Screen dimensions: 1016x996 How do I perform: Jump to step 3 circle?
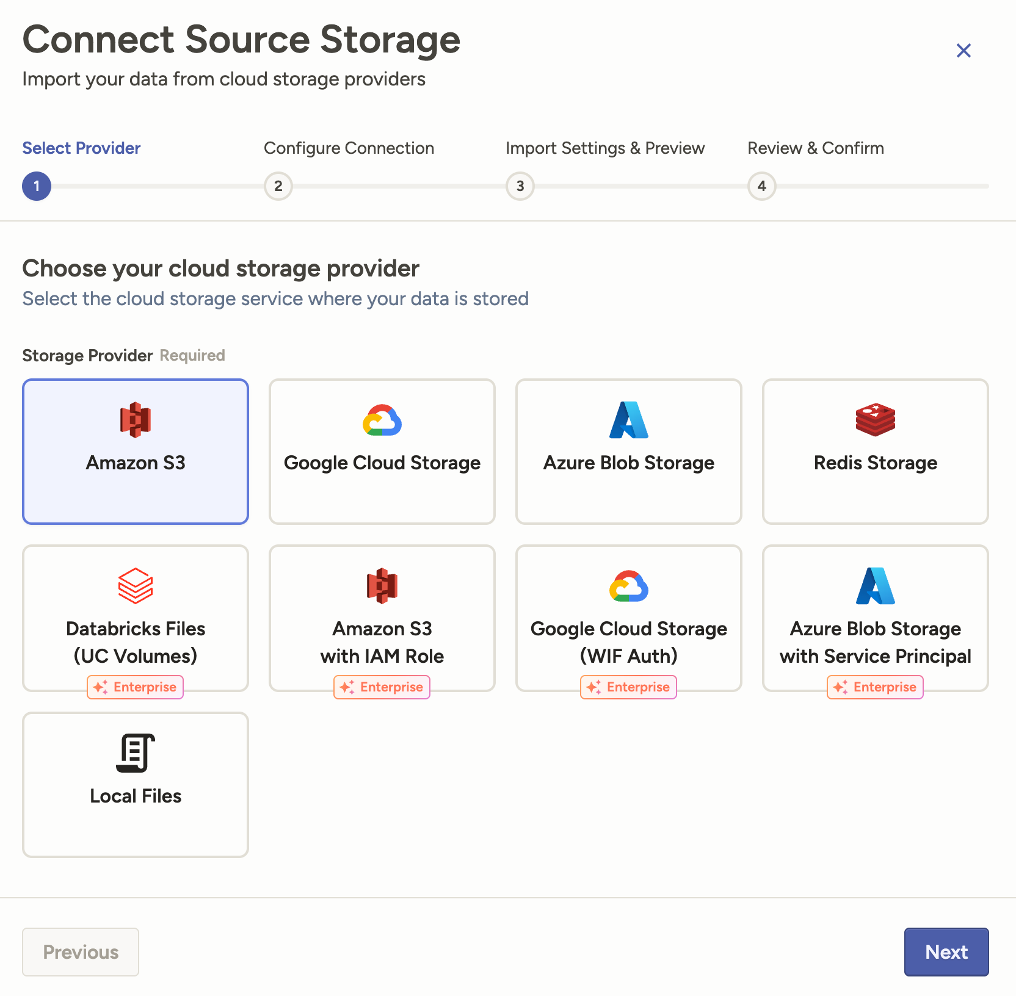pos(520,186)
